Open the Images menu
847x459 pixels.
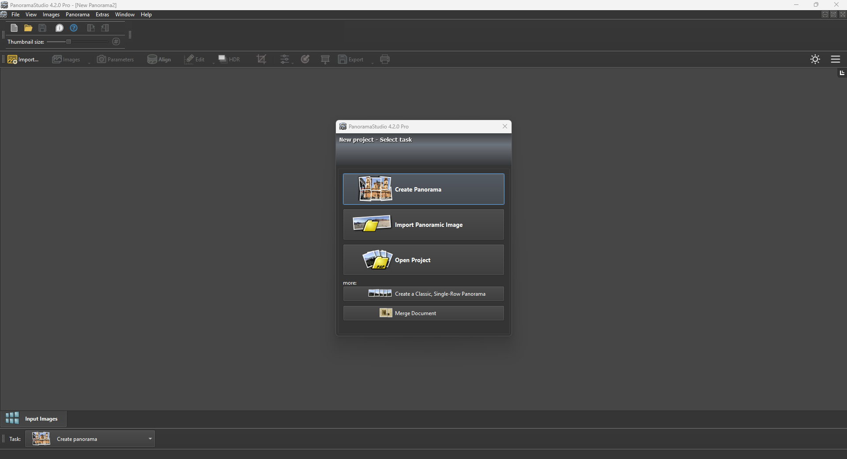(51, 15)
